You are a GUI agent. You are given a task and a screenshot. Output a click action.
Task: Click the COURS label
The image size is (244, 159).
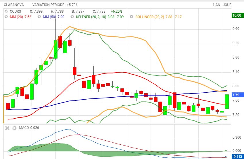15,11
